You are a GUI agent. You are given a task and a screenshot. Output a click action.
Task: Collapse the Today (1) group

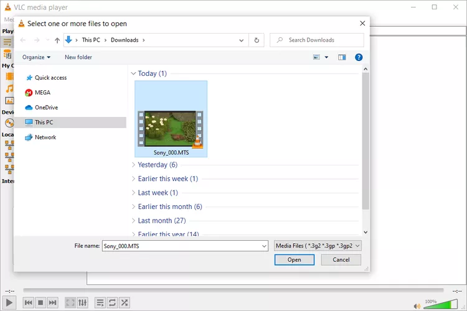click(x=133, y=73)
